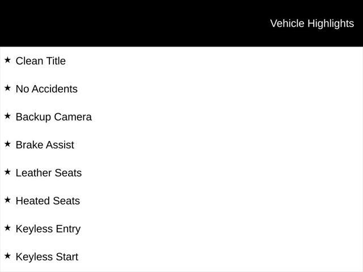Click the Brake Assist feature label
This screenshot has height=272, width=363.
click(x=45, y=145)
